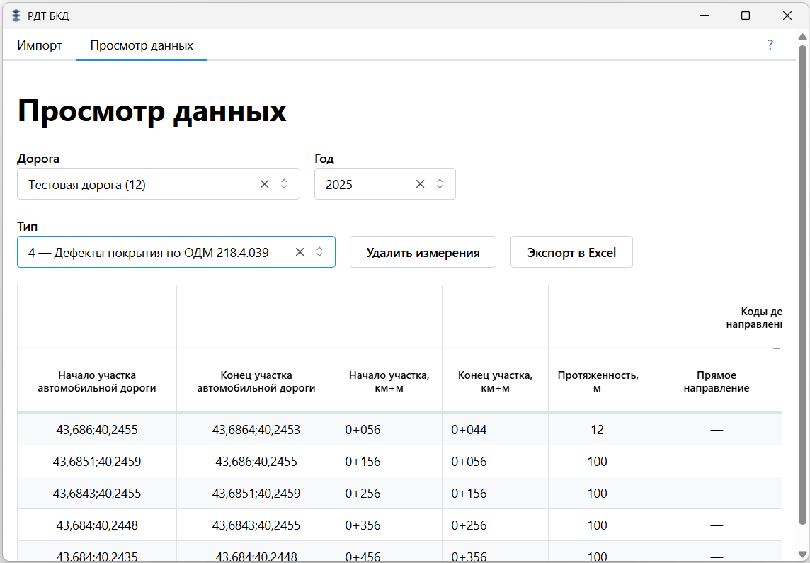Clear the Год 2025 selection

pyautogui.click(x=420, y=184)
